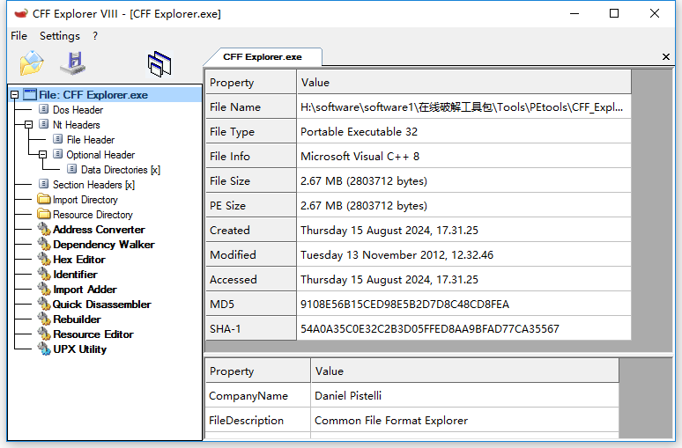Open the Settings menu

pyautogui.click(x=60, y=35)
